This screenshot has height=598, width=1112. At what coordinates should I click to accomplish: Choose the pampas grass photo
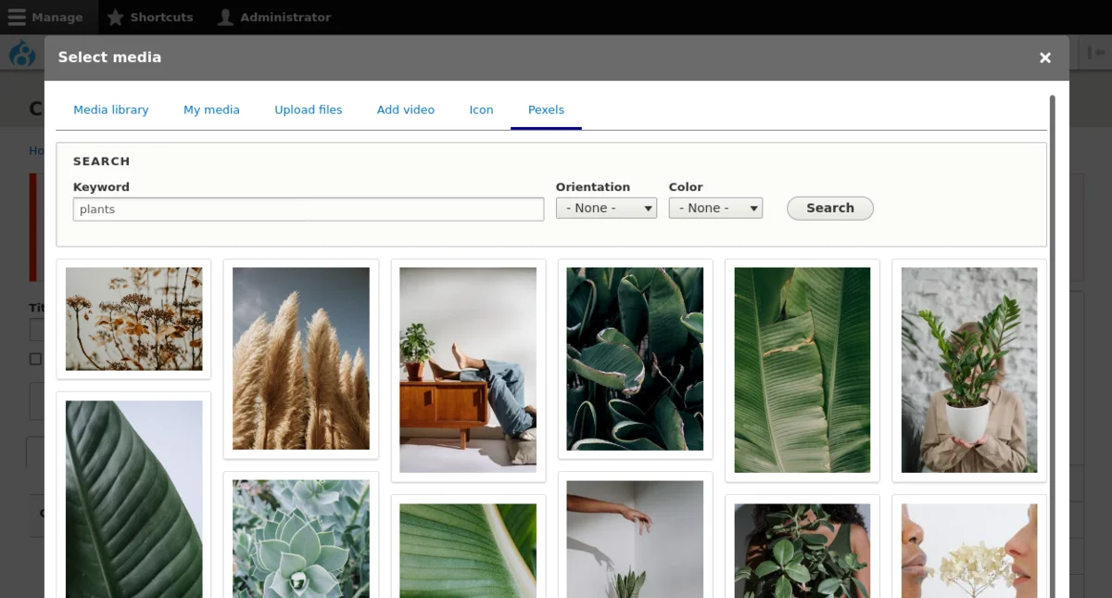coord(301,359)
